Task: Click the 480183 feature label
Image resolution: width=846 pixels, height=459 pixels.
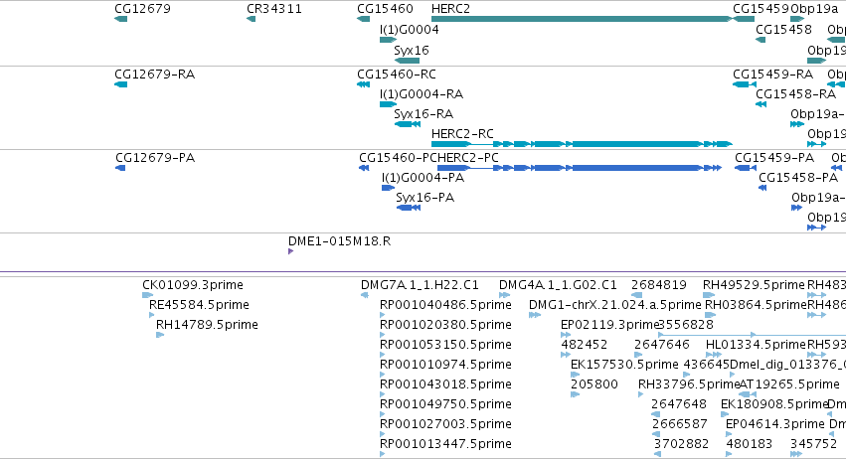Action: tap(749, 445)
